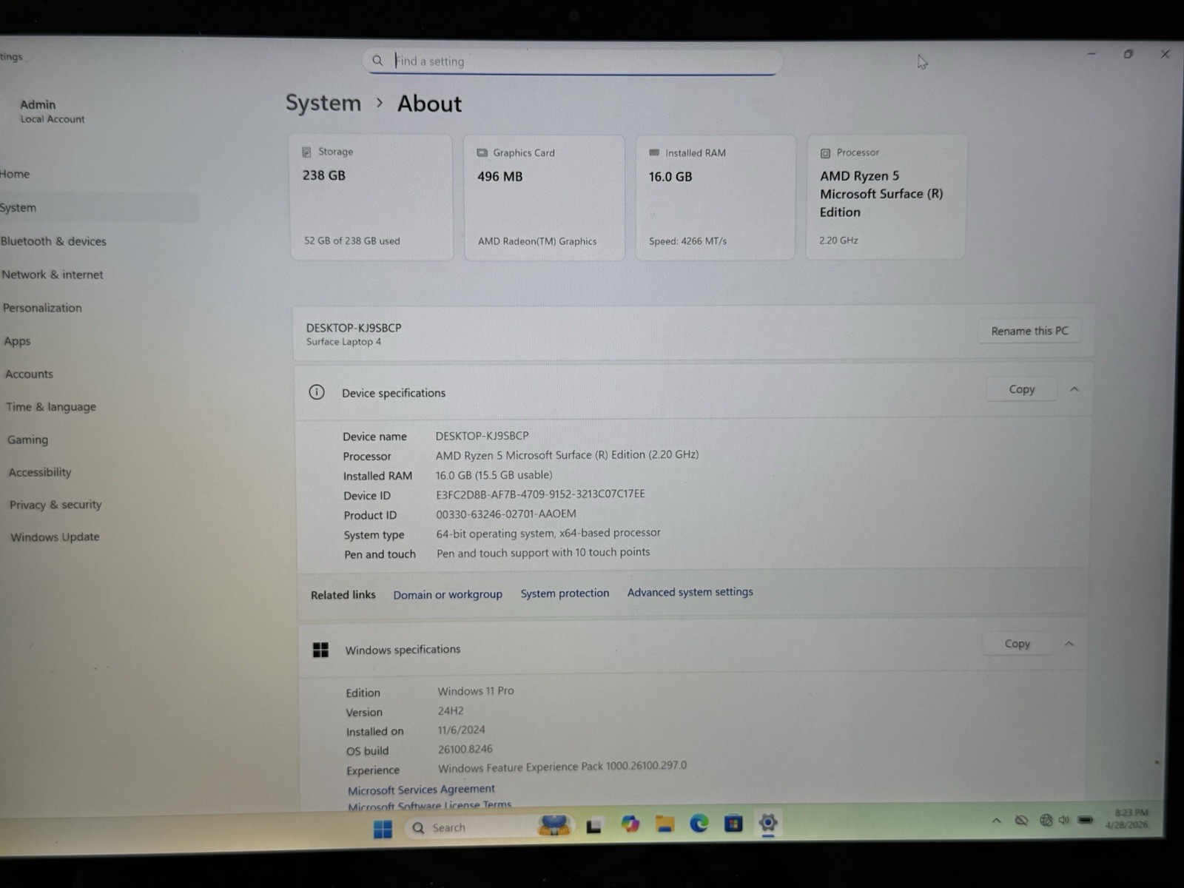Open the Installed RAM 16.0 GB card
This screenshot has height=888, width=1184.
pos(715,198)
